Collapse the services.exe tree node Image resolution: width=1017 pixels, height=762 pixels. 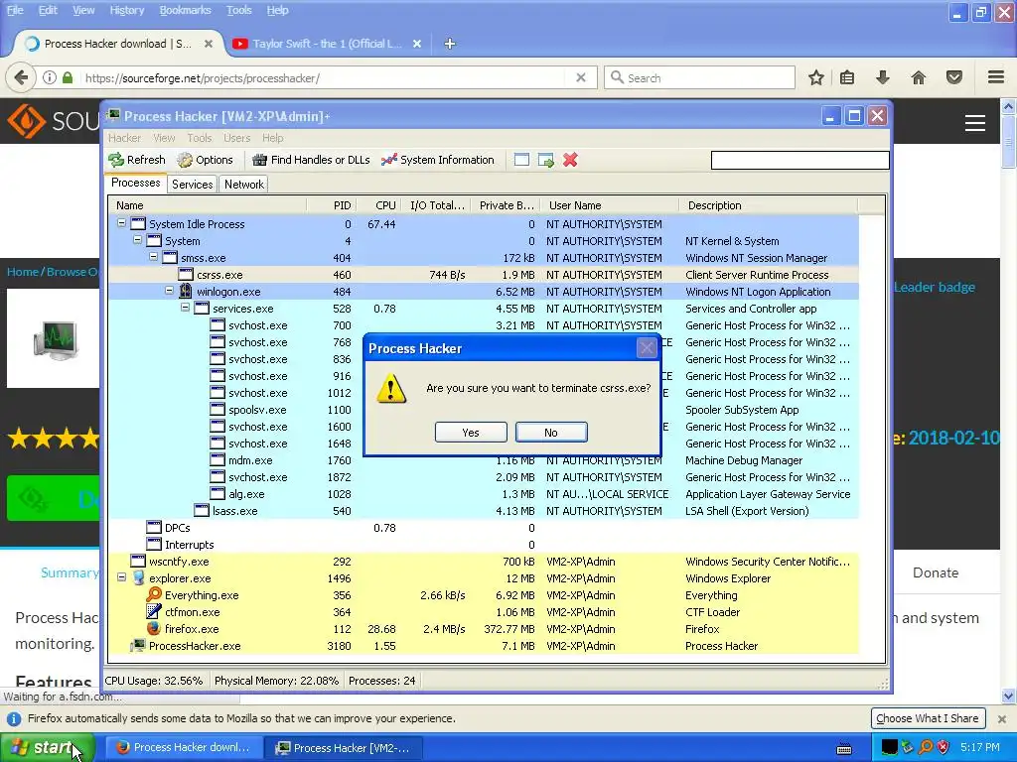tap(185, 308)
